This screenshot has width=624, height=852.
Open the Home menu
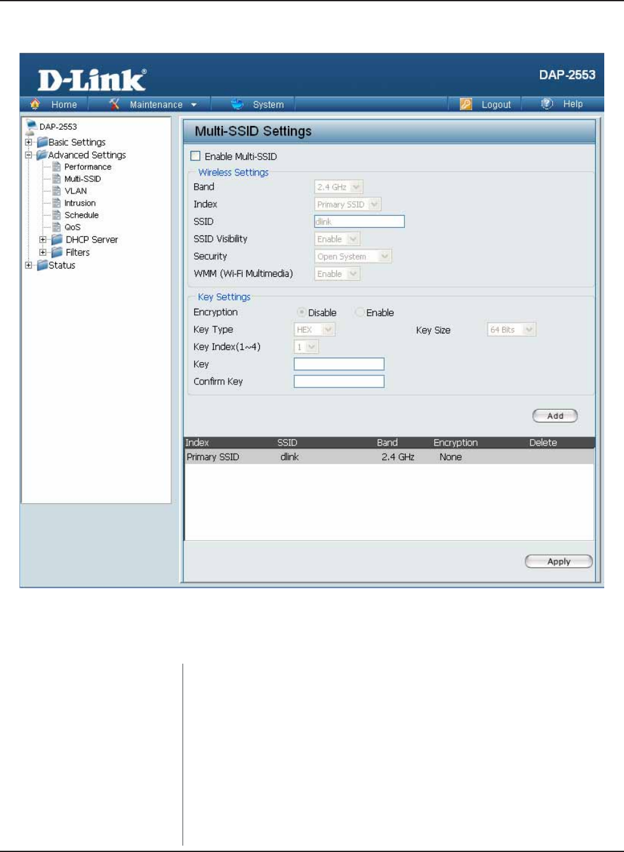[64, 104]
